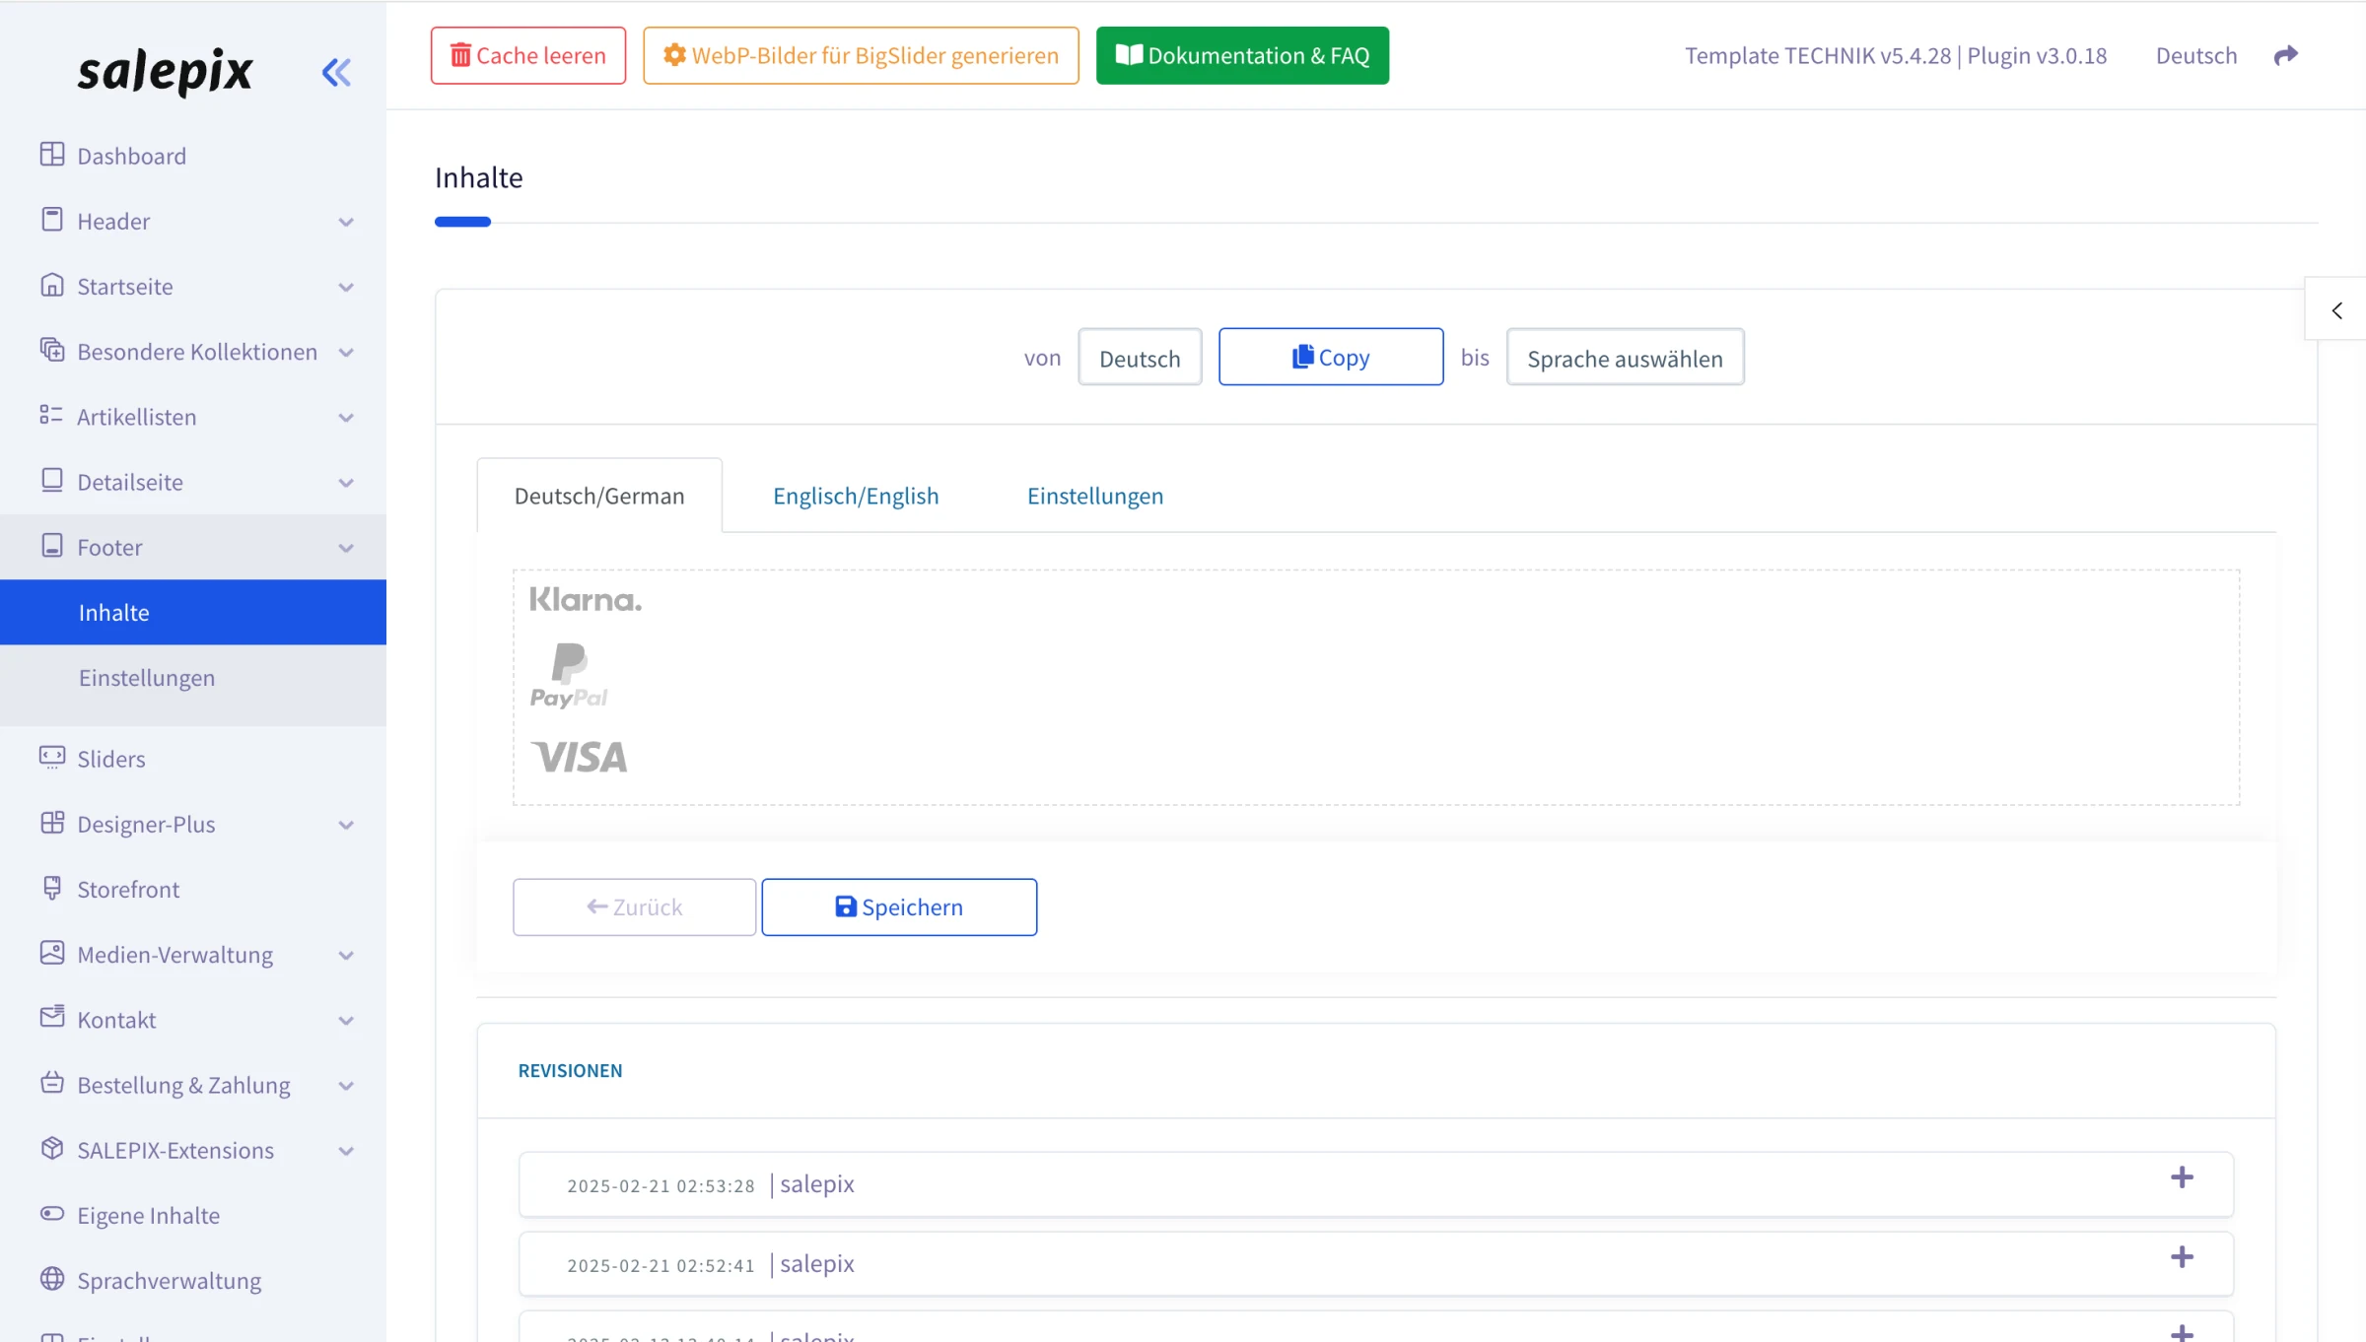The width and height of the screenshot is (2366, 1342).
Task: Click the PayPal logo in content area
Action: [569, 677]
